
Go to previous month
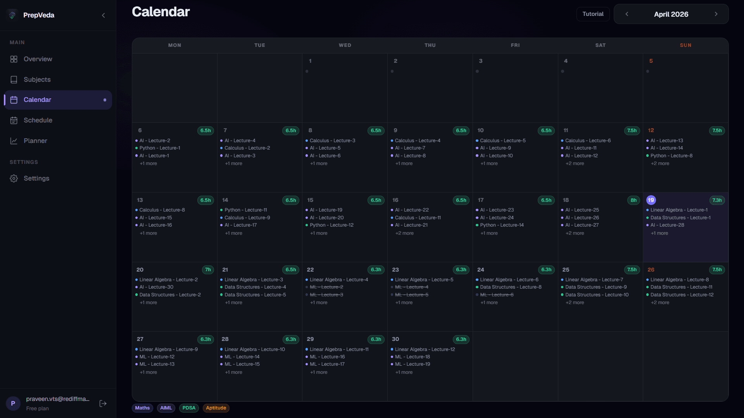pyautogui.click(x=627, y=14)
